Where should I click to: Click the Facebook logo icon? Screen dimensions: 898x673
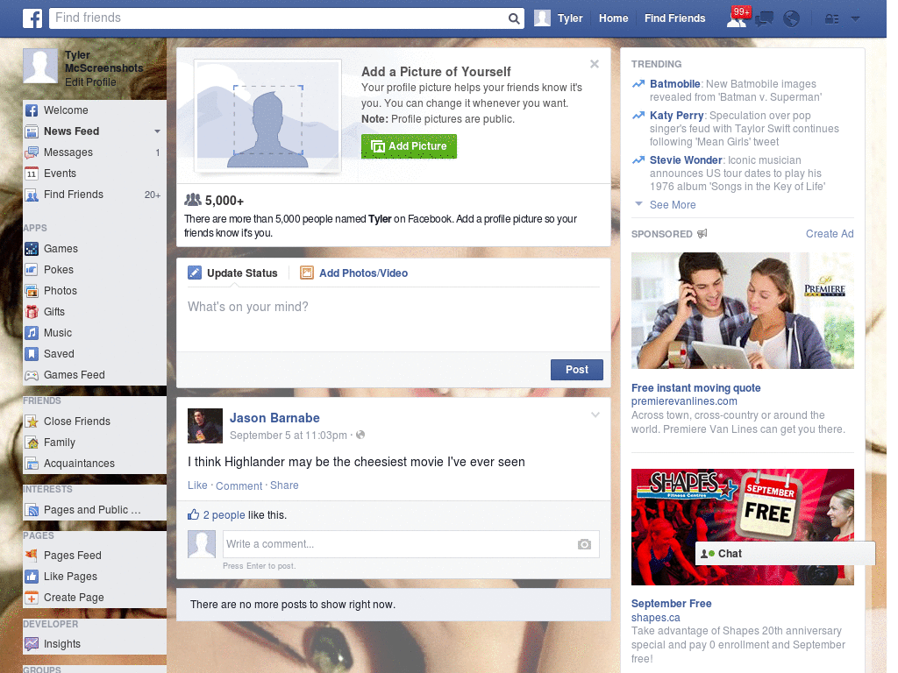tap(32, 18)
